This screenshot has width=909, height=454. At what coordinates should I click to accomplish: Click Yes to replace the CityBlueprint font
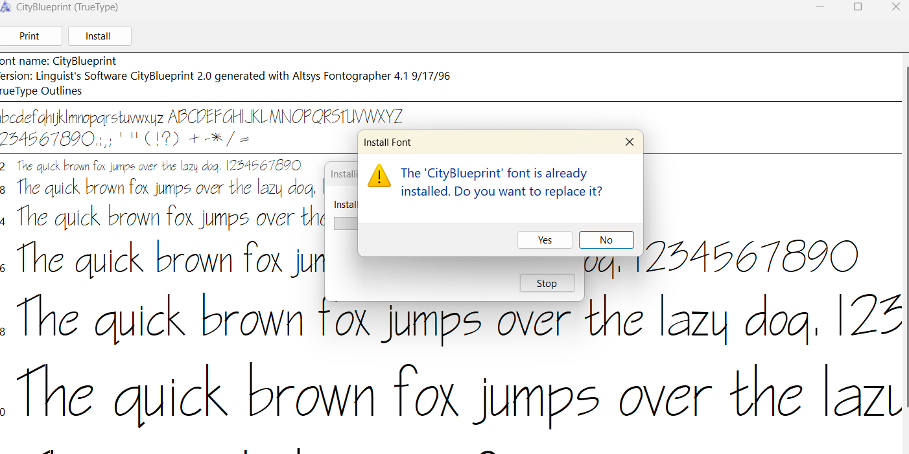545,240
